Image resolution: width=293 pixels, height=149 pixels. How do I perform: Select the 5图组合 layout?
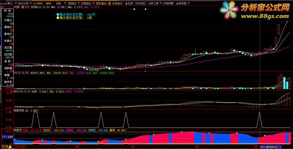(x=72, y=3)
